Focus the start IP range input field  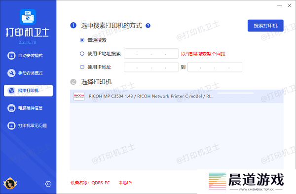tap(151, 67)
